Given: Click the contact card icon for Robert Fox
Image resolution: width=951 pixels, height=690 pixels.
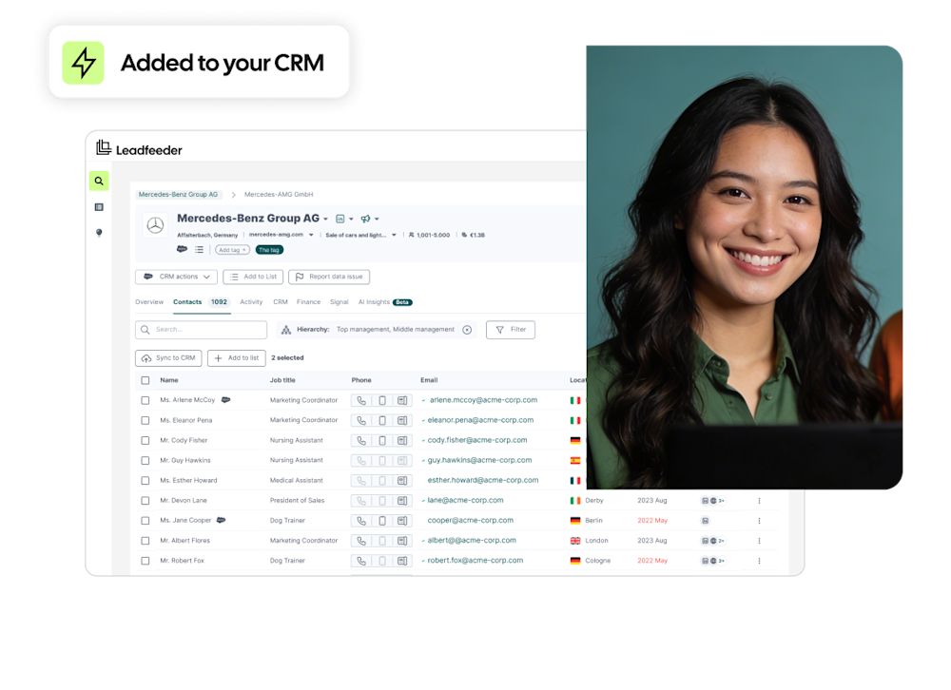Looking at the screenshot, I should 402,561.
